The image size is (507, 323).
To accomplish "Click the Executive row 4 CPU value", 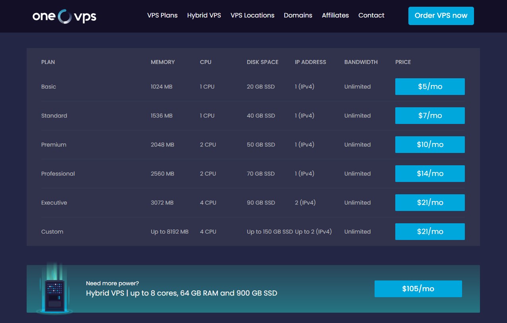I will coord(208,203).
